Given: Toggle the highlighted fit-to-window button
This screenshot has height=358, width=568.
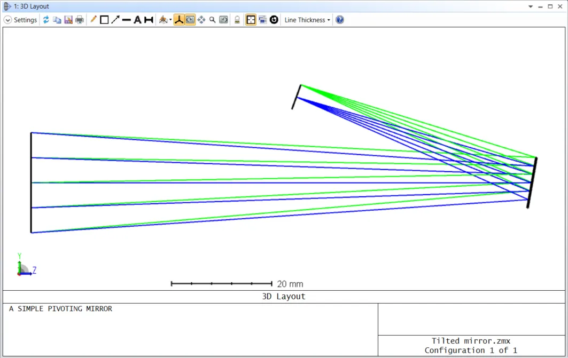Looking at the screenshot, I should (251, 20).
